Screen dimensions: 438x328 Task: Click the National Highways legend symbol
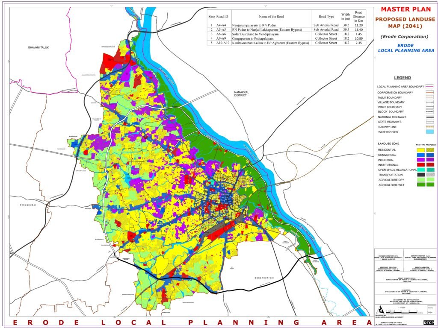pyautogui.click(x=430, y=117)
